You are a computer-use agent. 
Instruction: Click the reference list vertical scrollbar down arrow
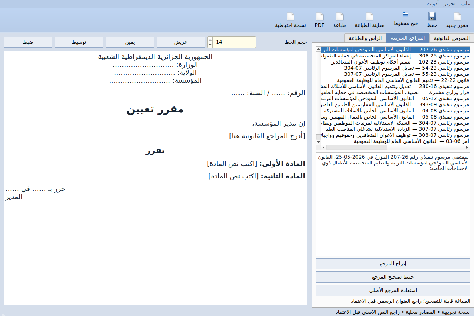(x=319, y=142)
